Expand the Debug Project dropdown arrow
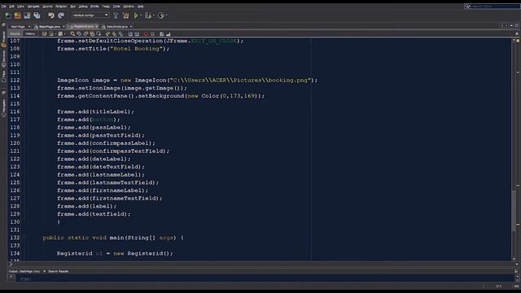The image size is (521, 293). [154, 15]
